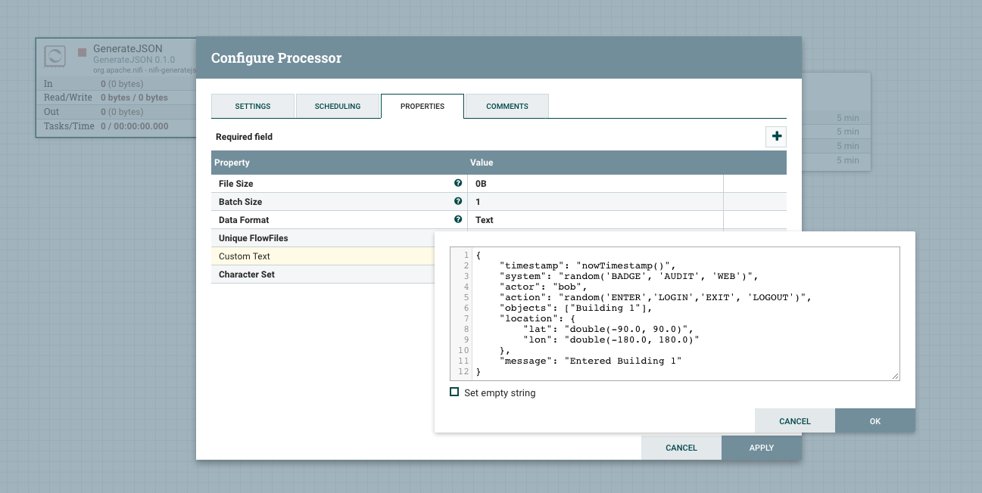Image resolution: width=982 pixels, height=493 pixels.
Task: Click the Custom Text property row
Action: pos(323,256)
